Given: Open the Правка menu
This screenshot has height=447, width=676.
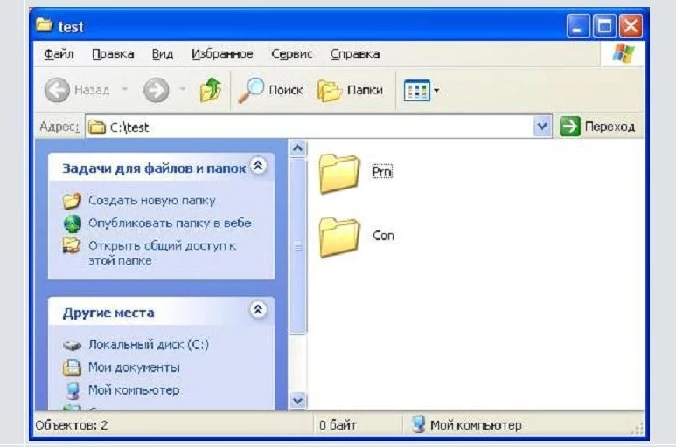Looking at the screenshot, I should click(x=113, y=54).
